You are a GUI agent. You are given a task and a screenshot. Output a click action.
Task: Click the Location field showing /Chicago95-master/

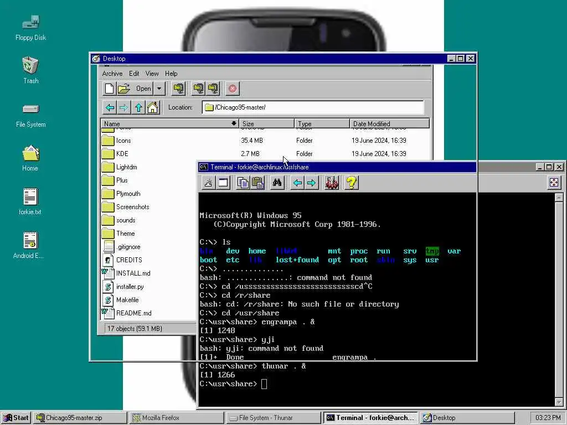tap(313, 107)
